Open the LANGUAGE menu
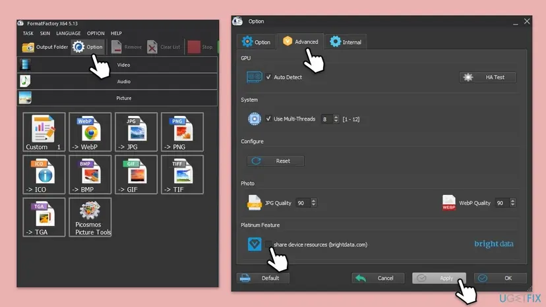Viewport: 546px width, 307px height. point(69,34)
